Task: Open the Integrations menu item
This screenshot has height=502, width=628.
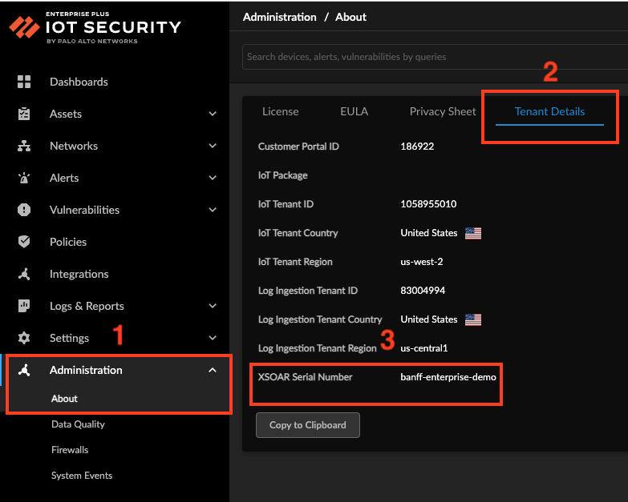Action: coord(79,274)
